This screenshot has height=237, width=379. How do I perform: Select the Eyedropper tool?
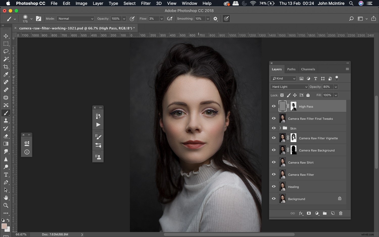pyautogui.click(x=6, y=74)
